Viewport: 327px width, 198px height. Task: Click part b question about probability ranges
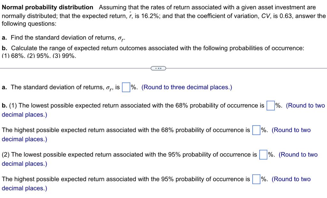coord(153,48)
